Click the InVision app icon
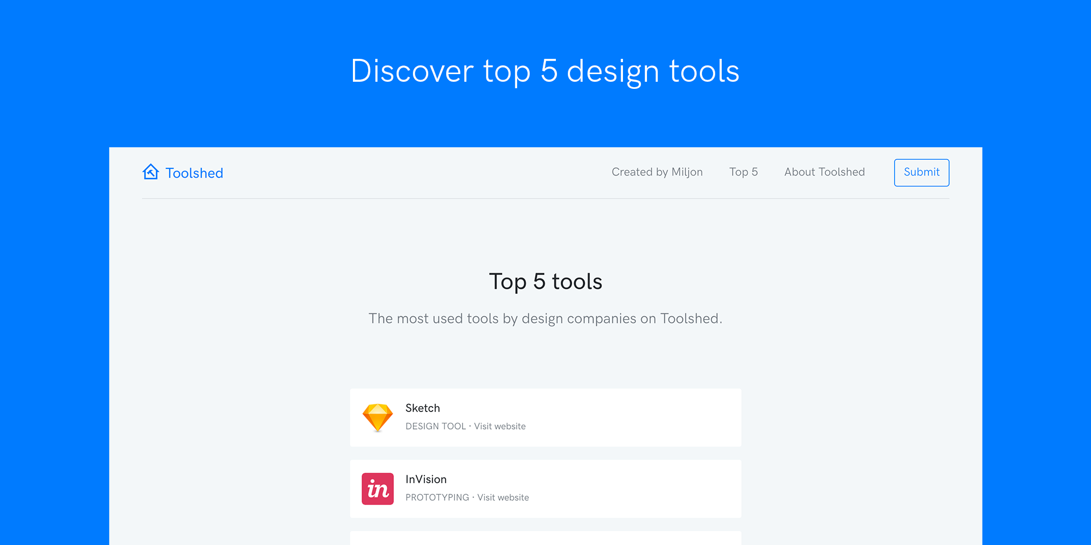 (377, 489)
